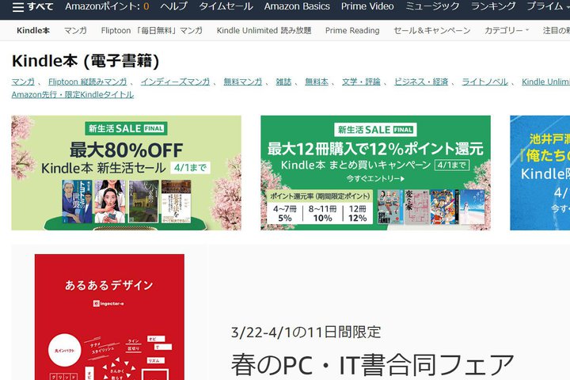This screenshot has height=380, width=570.
Task: Open 最大12冊購入で12%ポイント還元 banner
Action: pyautogui.click(x=375, y=173)
